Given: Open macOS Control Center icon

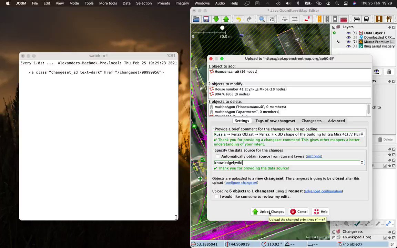Looking at the screenshot, I should pos(346,3).
